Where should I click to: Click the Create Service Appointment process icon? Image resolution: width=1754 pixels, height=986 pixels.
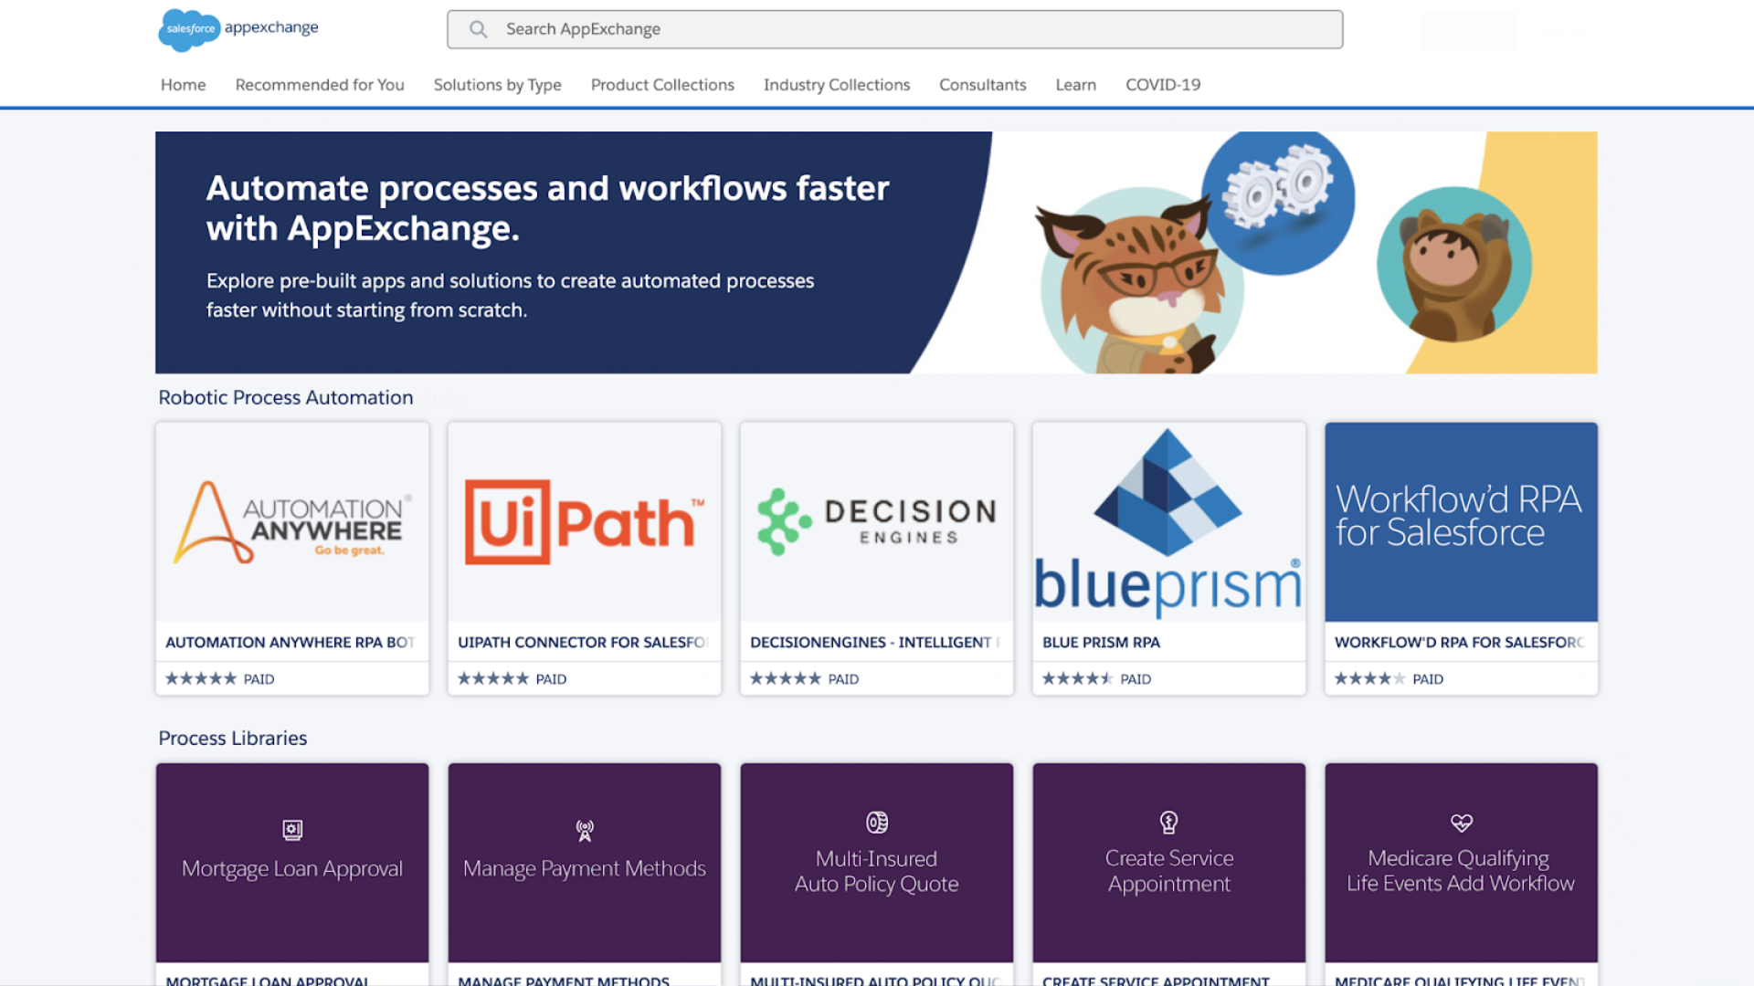(1168, 823)
